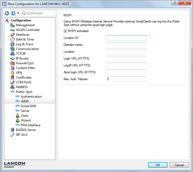
Task: Click the forward navigation arrow icon
Action: point(13,13)
